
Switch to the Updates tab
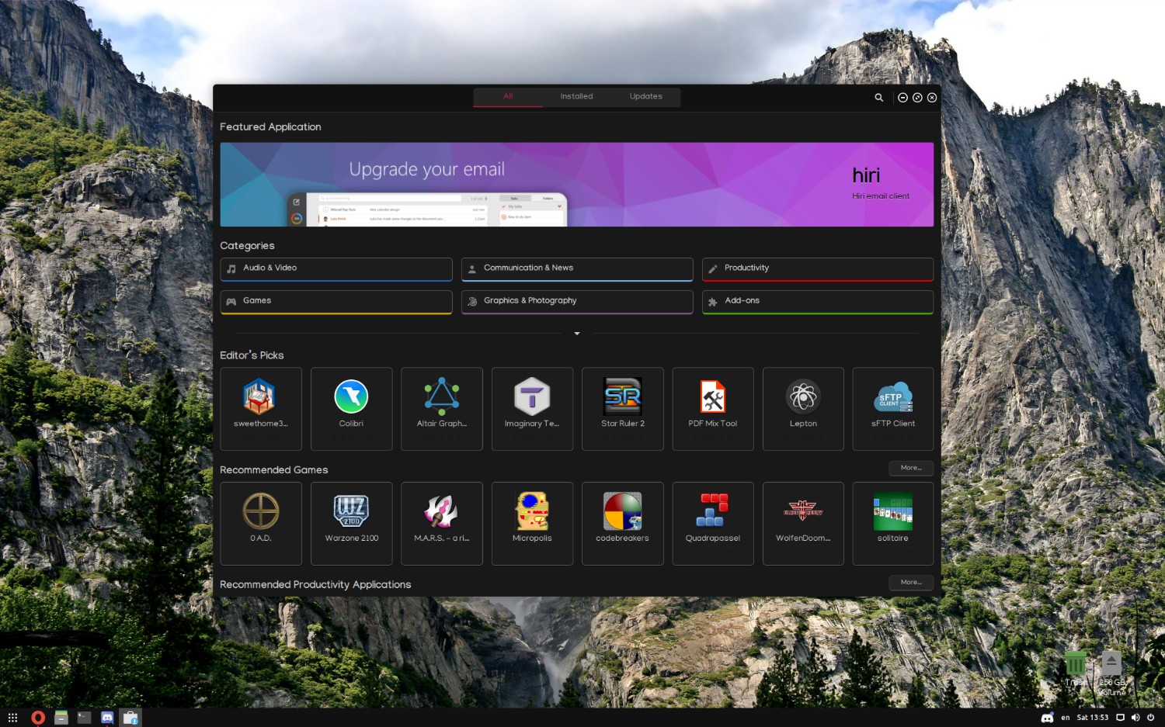(x=645, y=97)
